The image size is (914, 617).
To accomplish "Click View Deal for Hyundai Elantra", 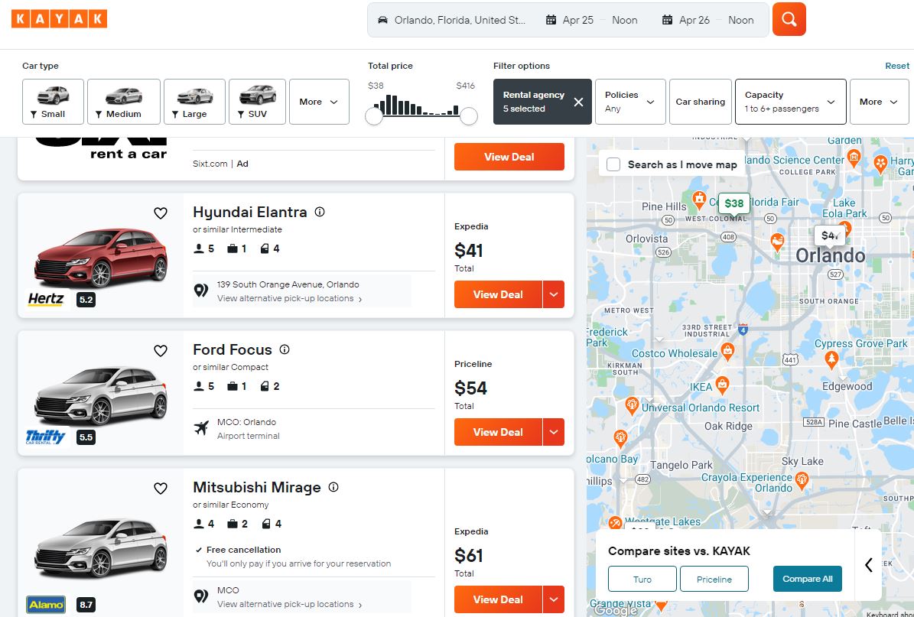I will point(499,294).
